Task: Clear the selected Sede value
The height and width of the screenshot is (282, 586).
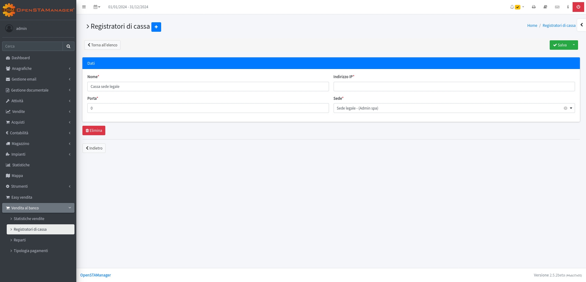Action: pos(565,108)
